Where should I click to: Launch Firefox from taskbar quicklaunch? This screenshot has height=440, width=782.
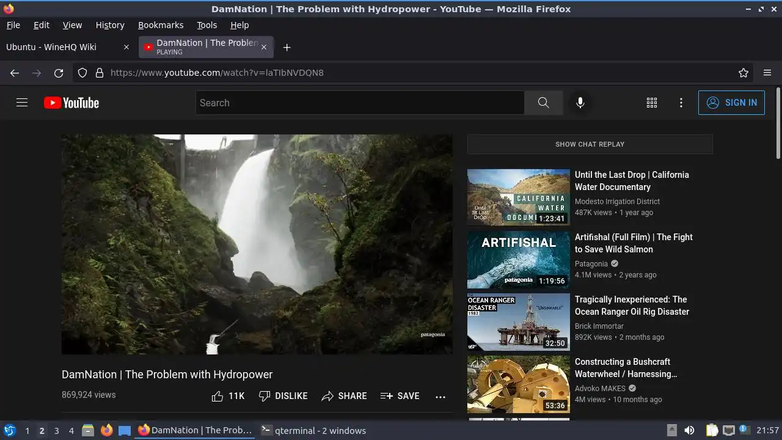coord(106,430)
